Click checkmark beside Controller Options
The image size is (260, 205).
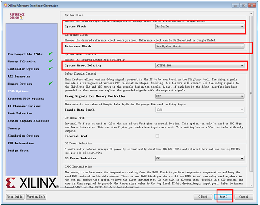pos(51,68)
